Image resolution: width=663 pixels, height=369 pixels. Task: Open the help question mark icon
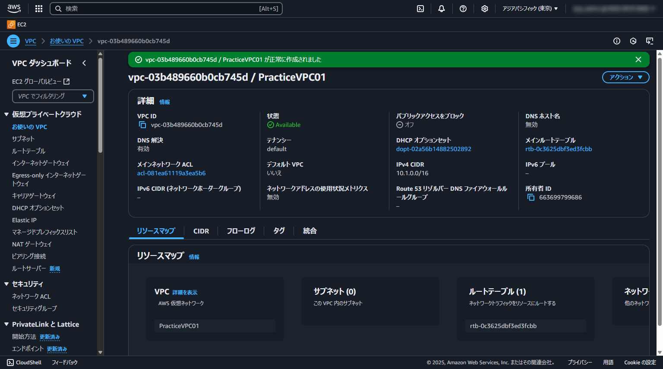pyautogui.click(x=463, y=9)
